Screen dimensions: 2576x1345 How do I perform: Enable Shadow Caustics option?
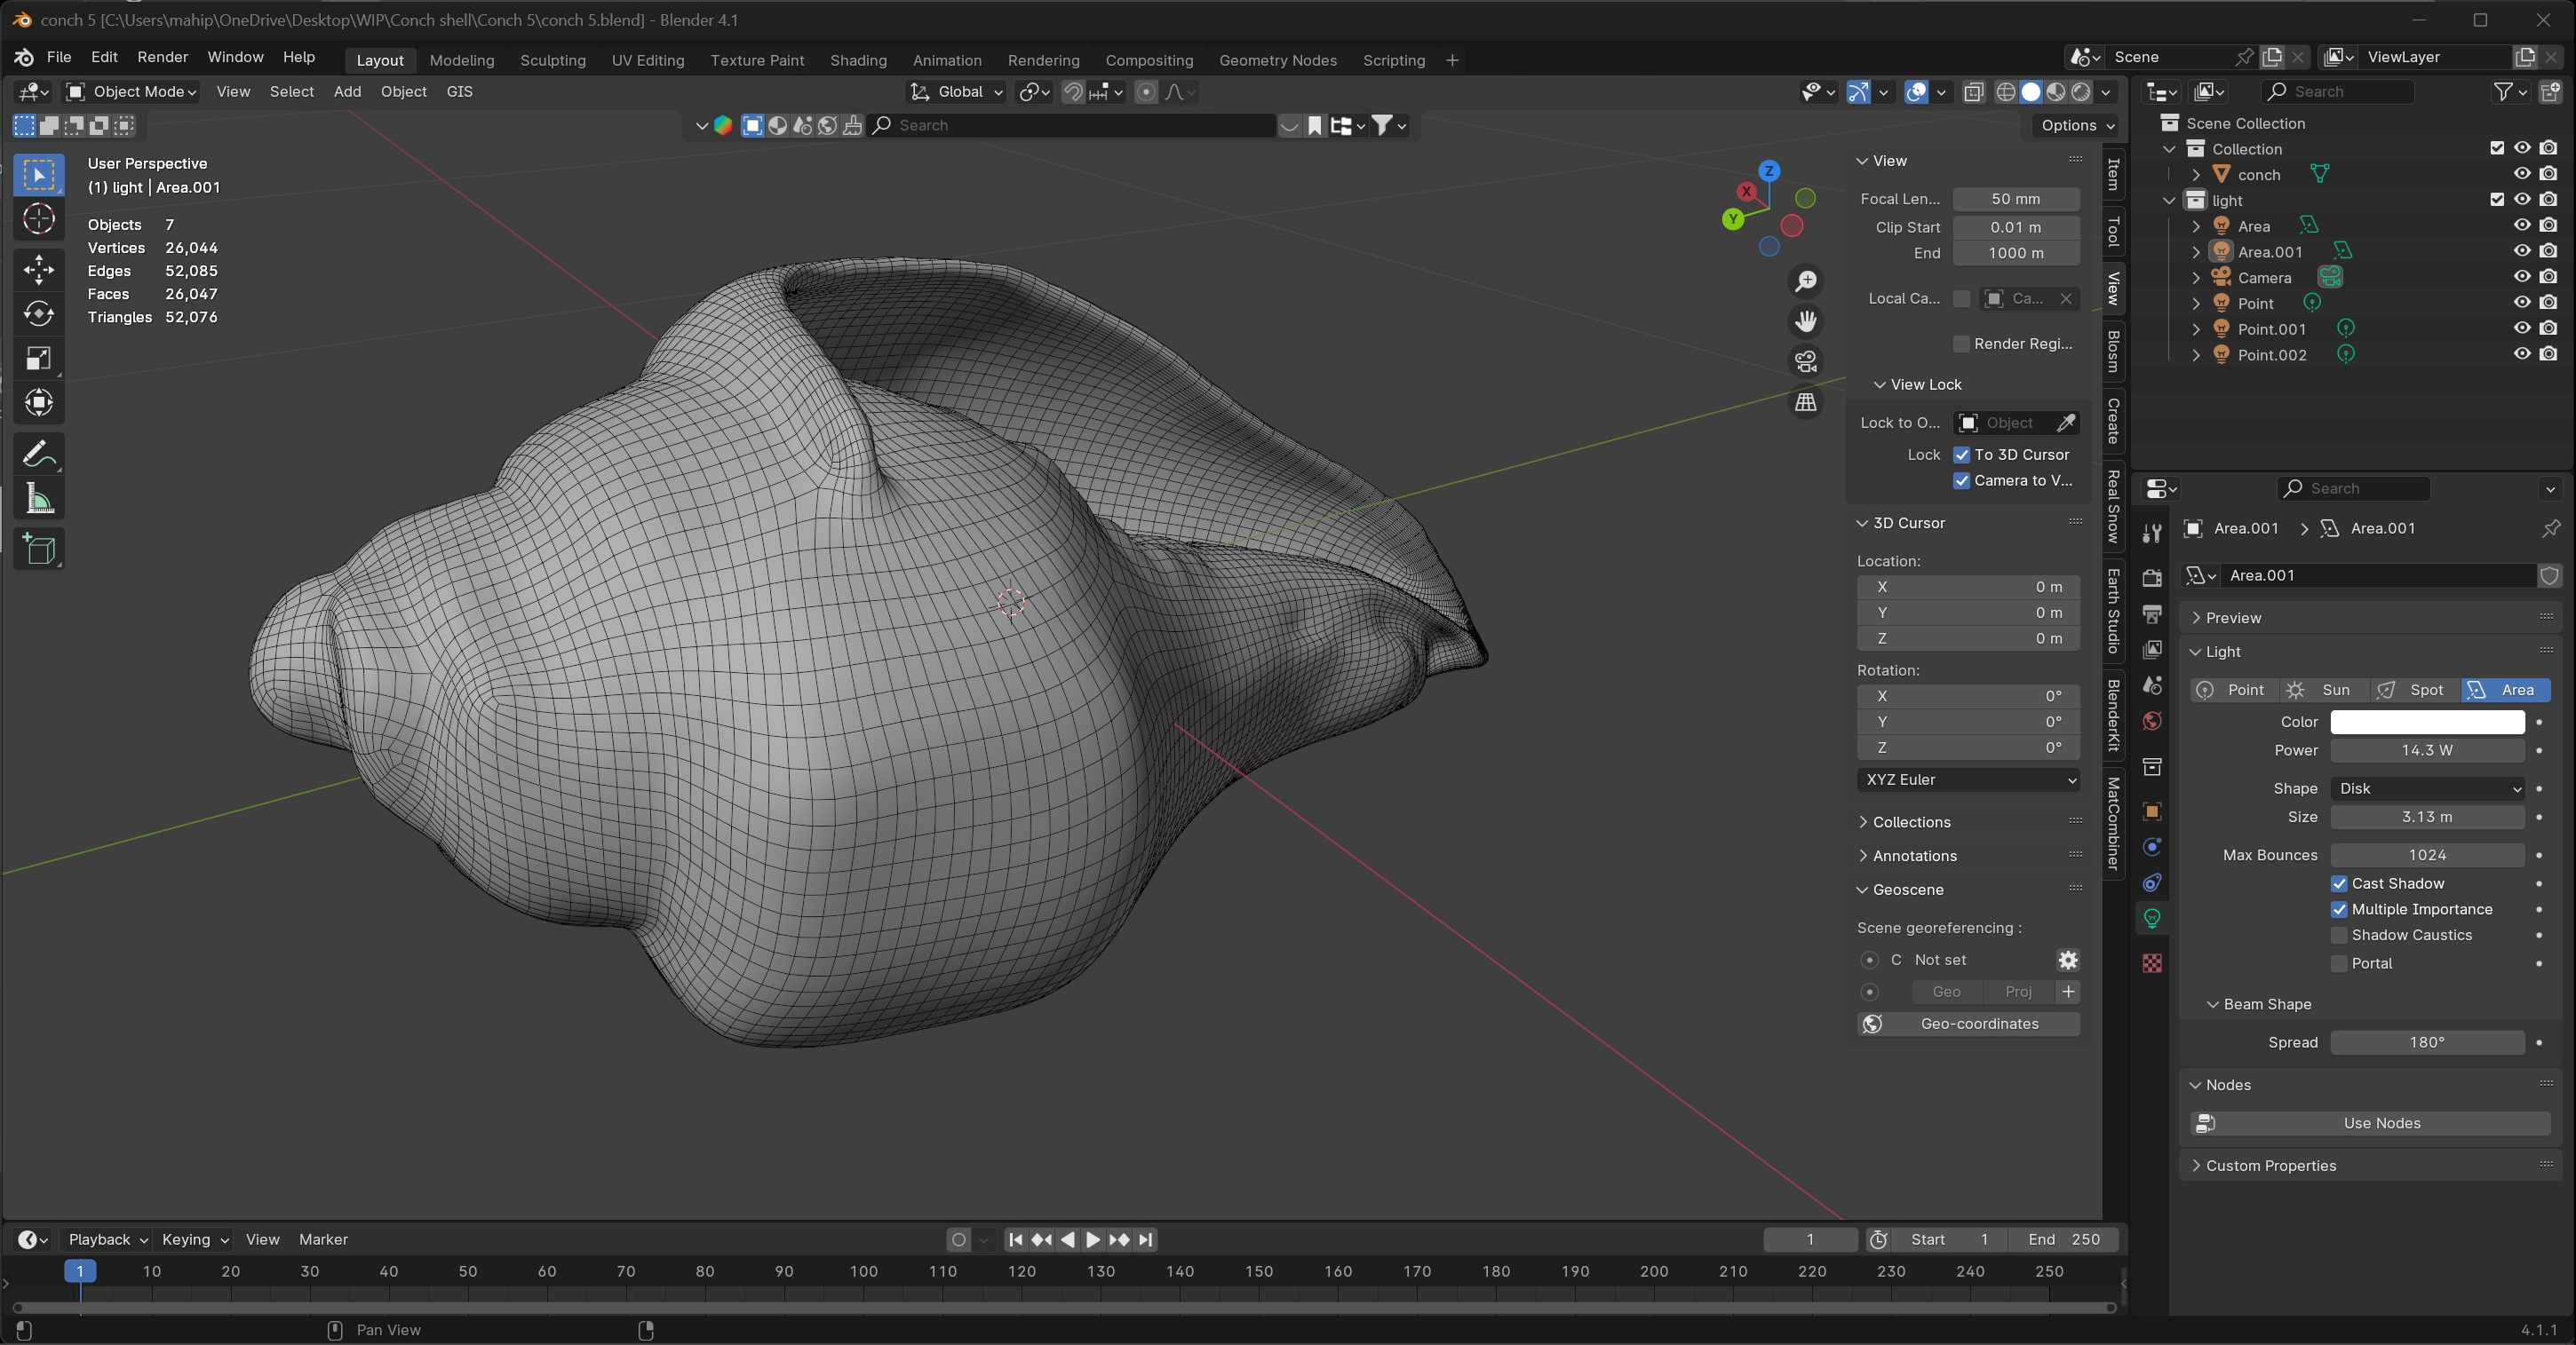(2339, 936)
